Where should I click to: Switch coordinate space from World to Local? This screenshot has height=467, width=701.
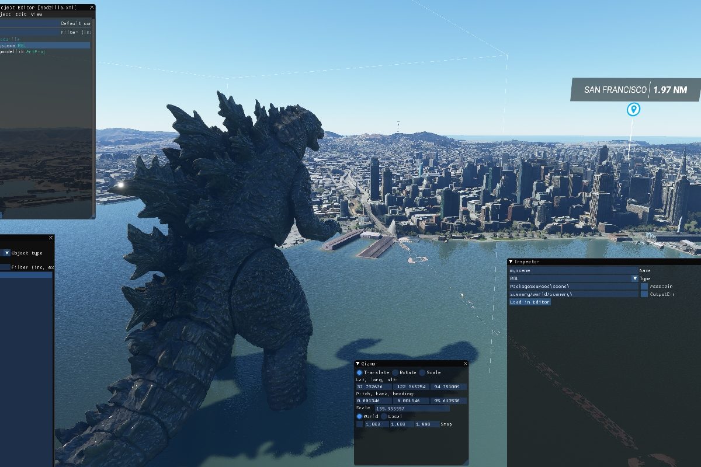click(x=384, y=416)
